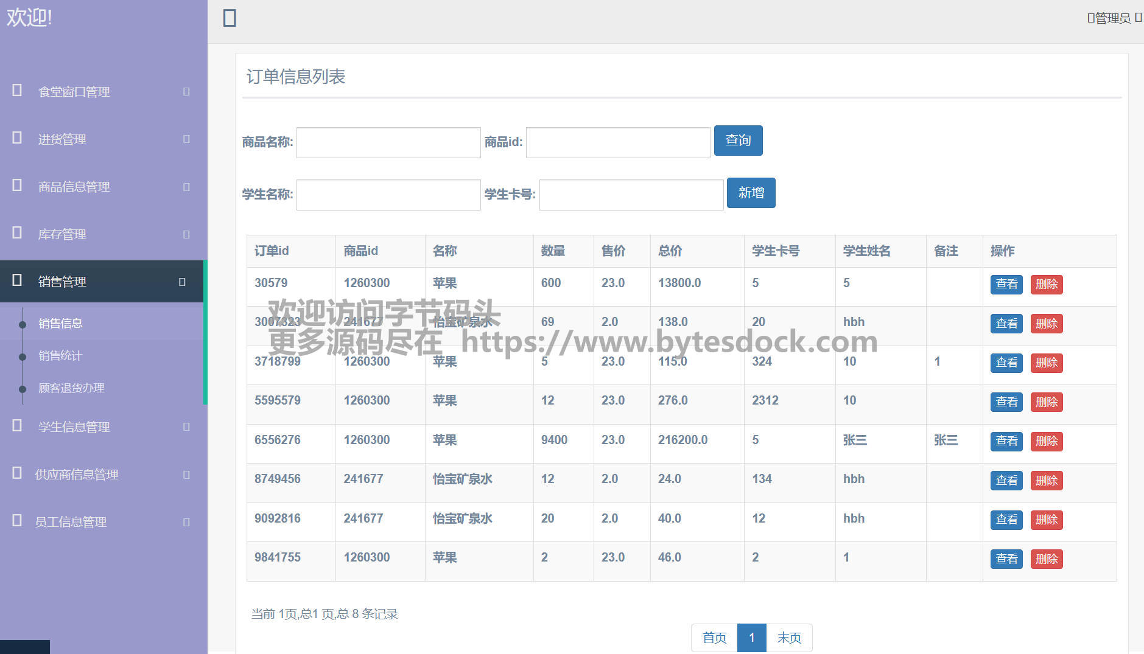Click the 新增 add button
Screen dimensions: 1144x654
point(751,193)
